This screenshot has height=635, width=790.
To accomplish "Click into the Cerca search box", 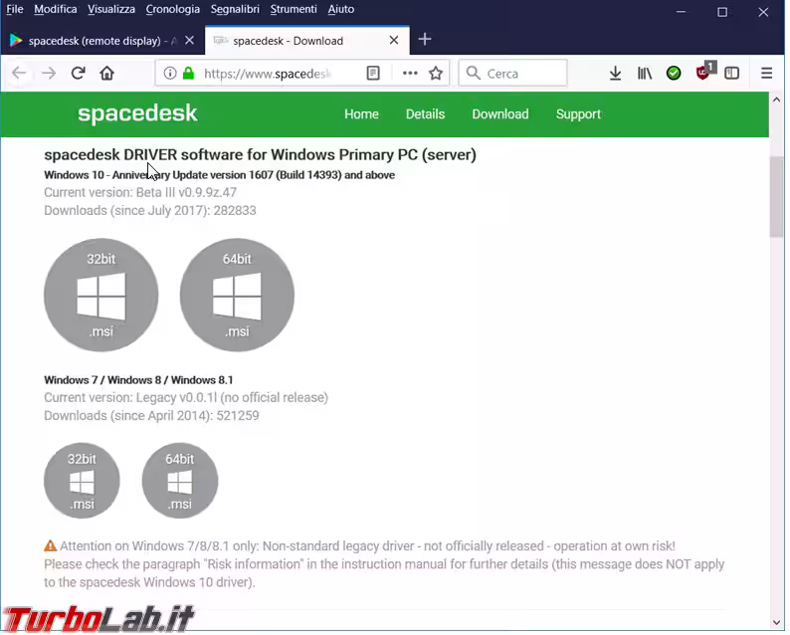I will tap(512, 74).
